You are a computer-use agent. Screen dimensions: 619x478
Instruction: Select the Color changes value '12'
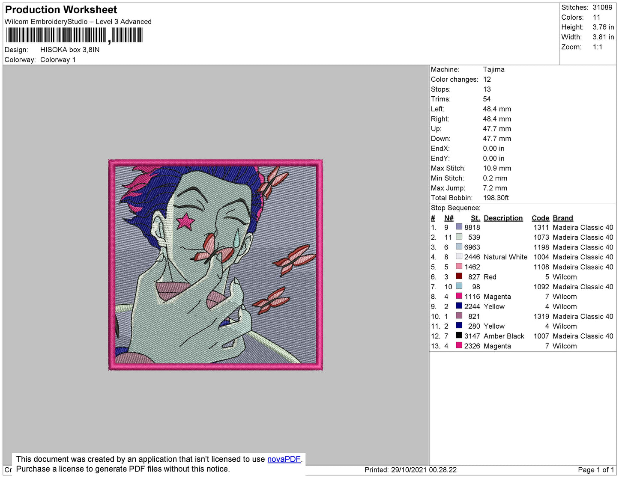(487, 79)
